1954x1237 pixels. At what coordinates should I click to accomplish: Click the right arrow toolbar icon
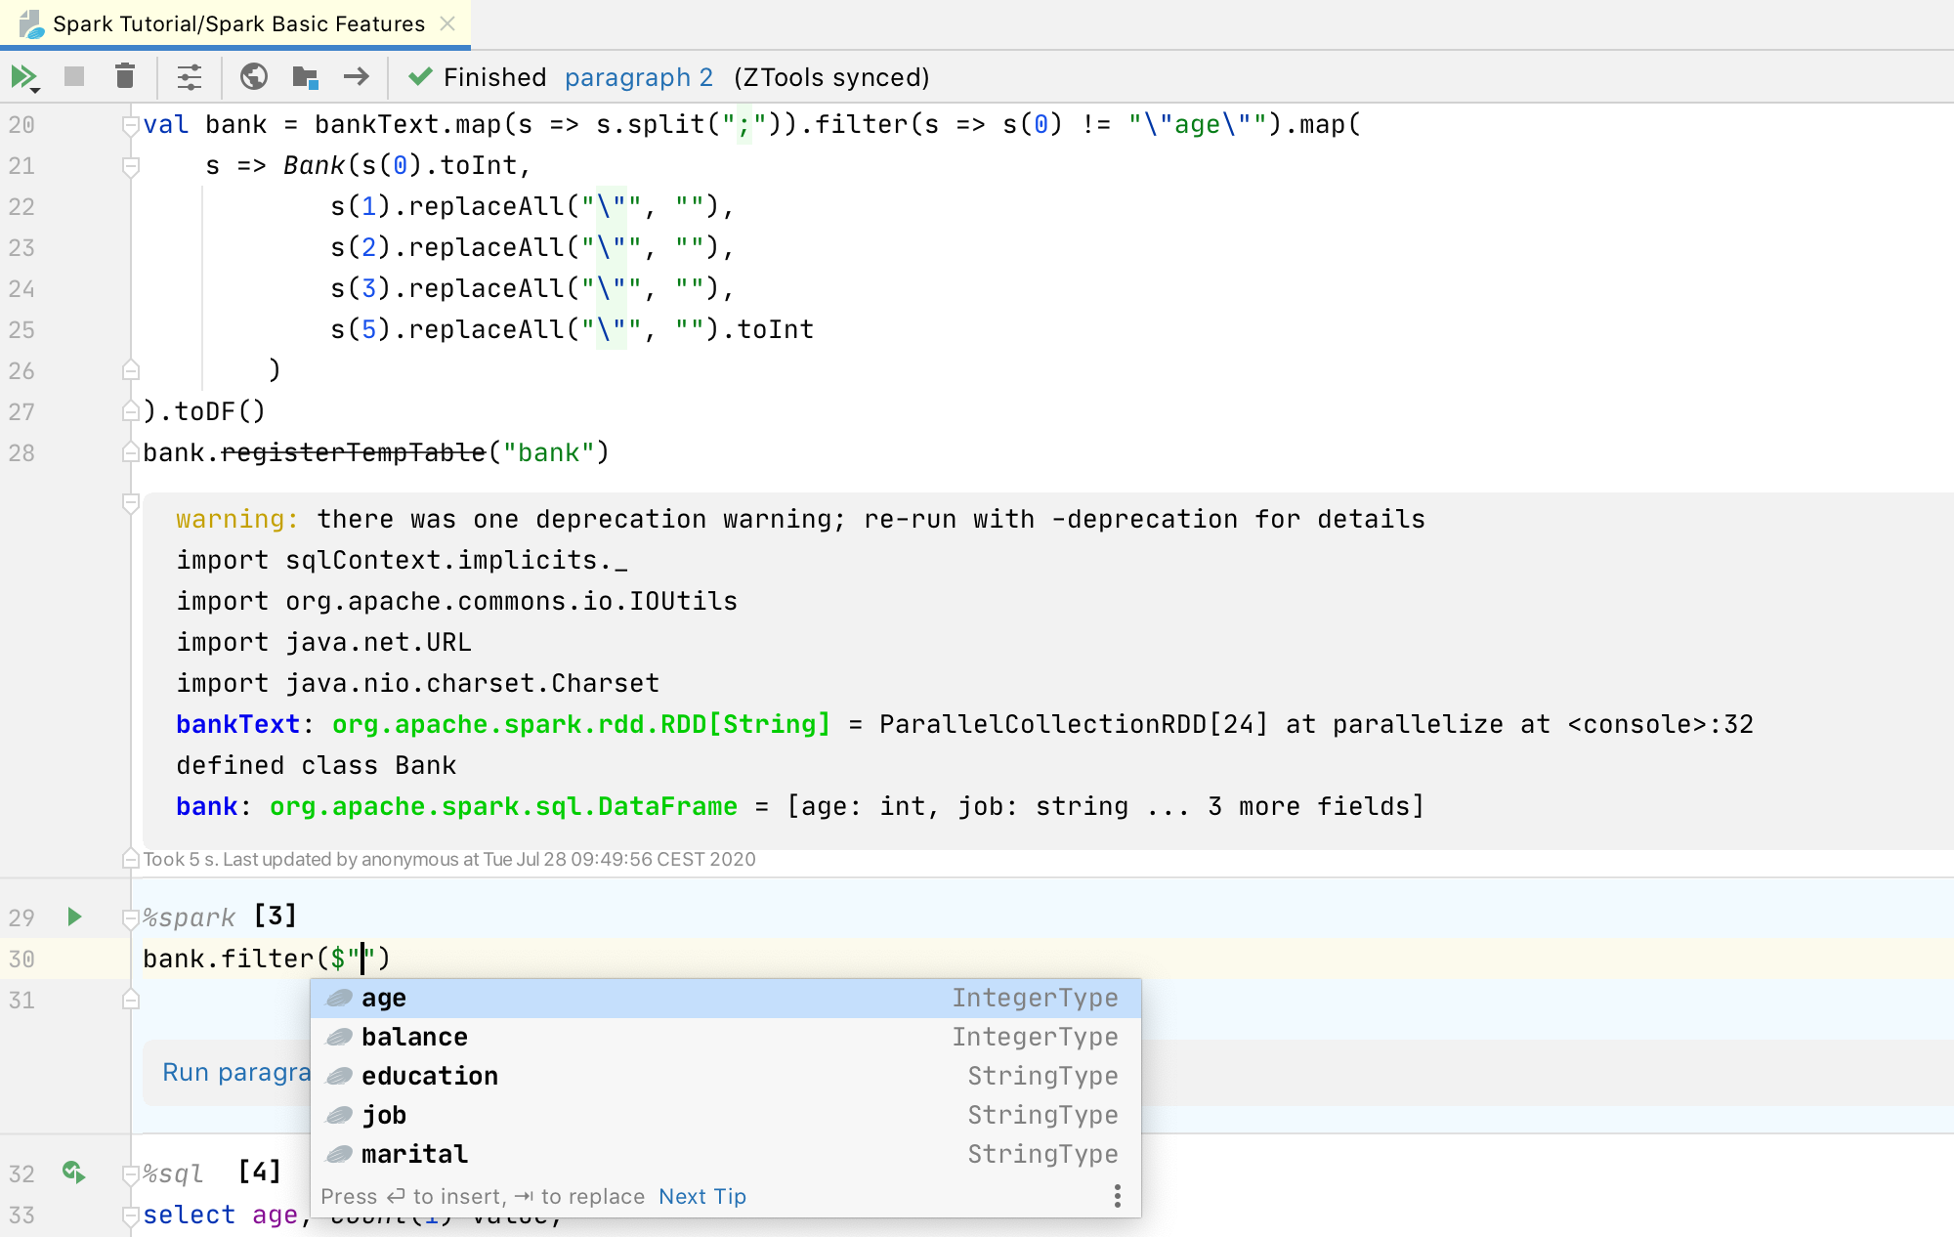pyautogui.click(x=357, y=76)
